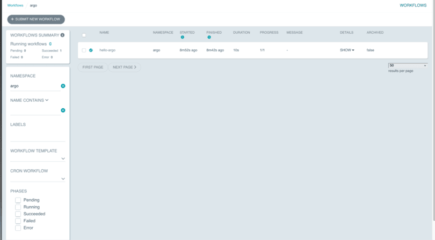
Task: Click the argo breadcrumb text
Action: (x=33, y=5)
